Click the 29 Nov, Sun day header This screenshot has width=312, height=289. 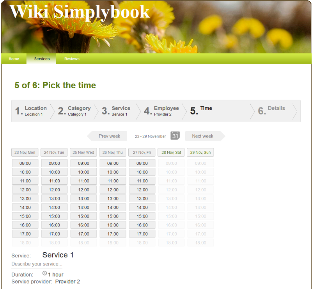200,152
